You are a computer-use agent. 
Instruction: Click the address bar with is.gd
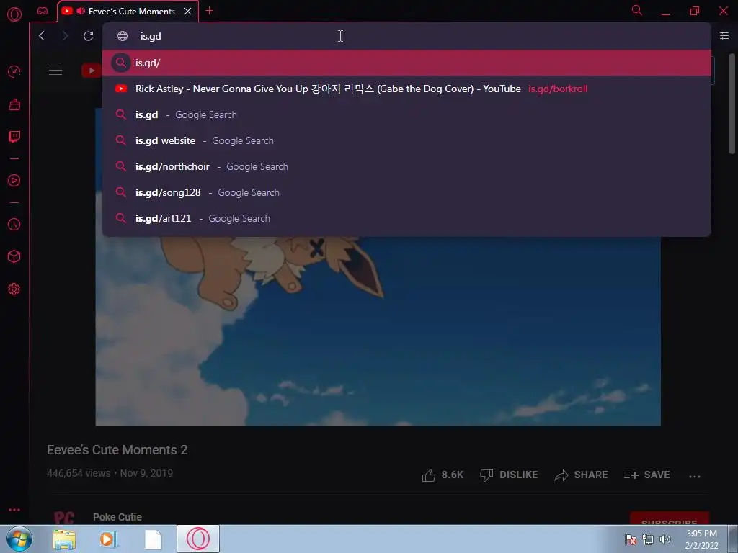(405, 36)
